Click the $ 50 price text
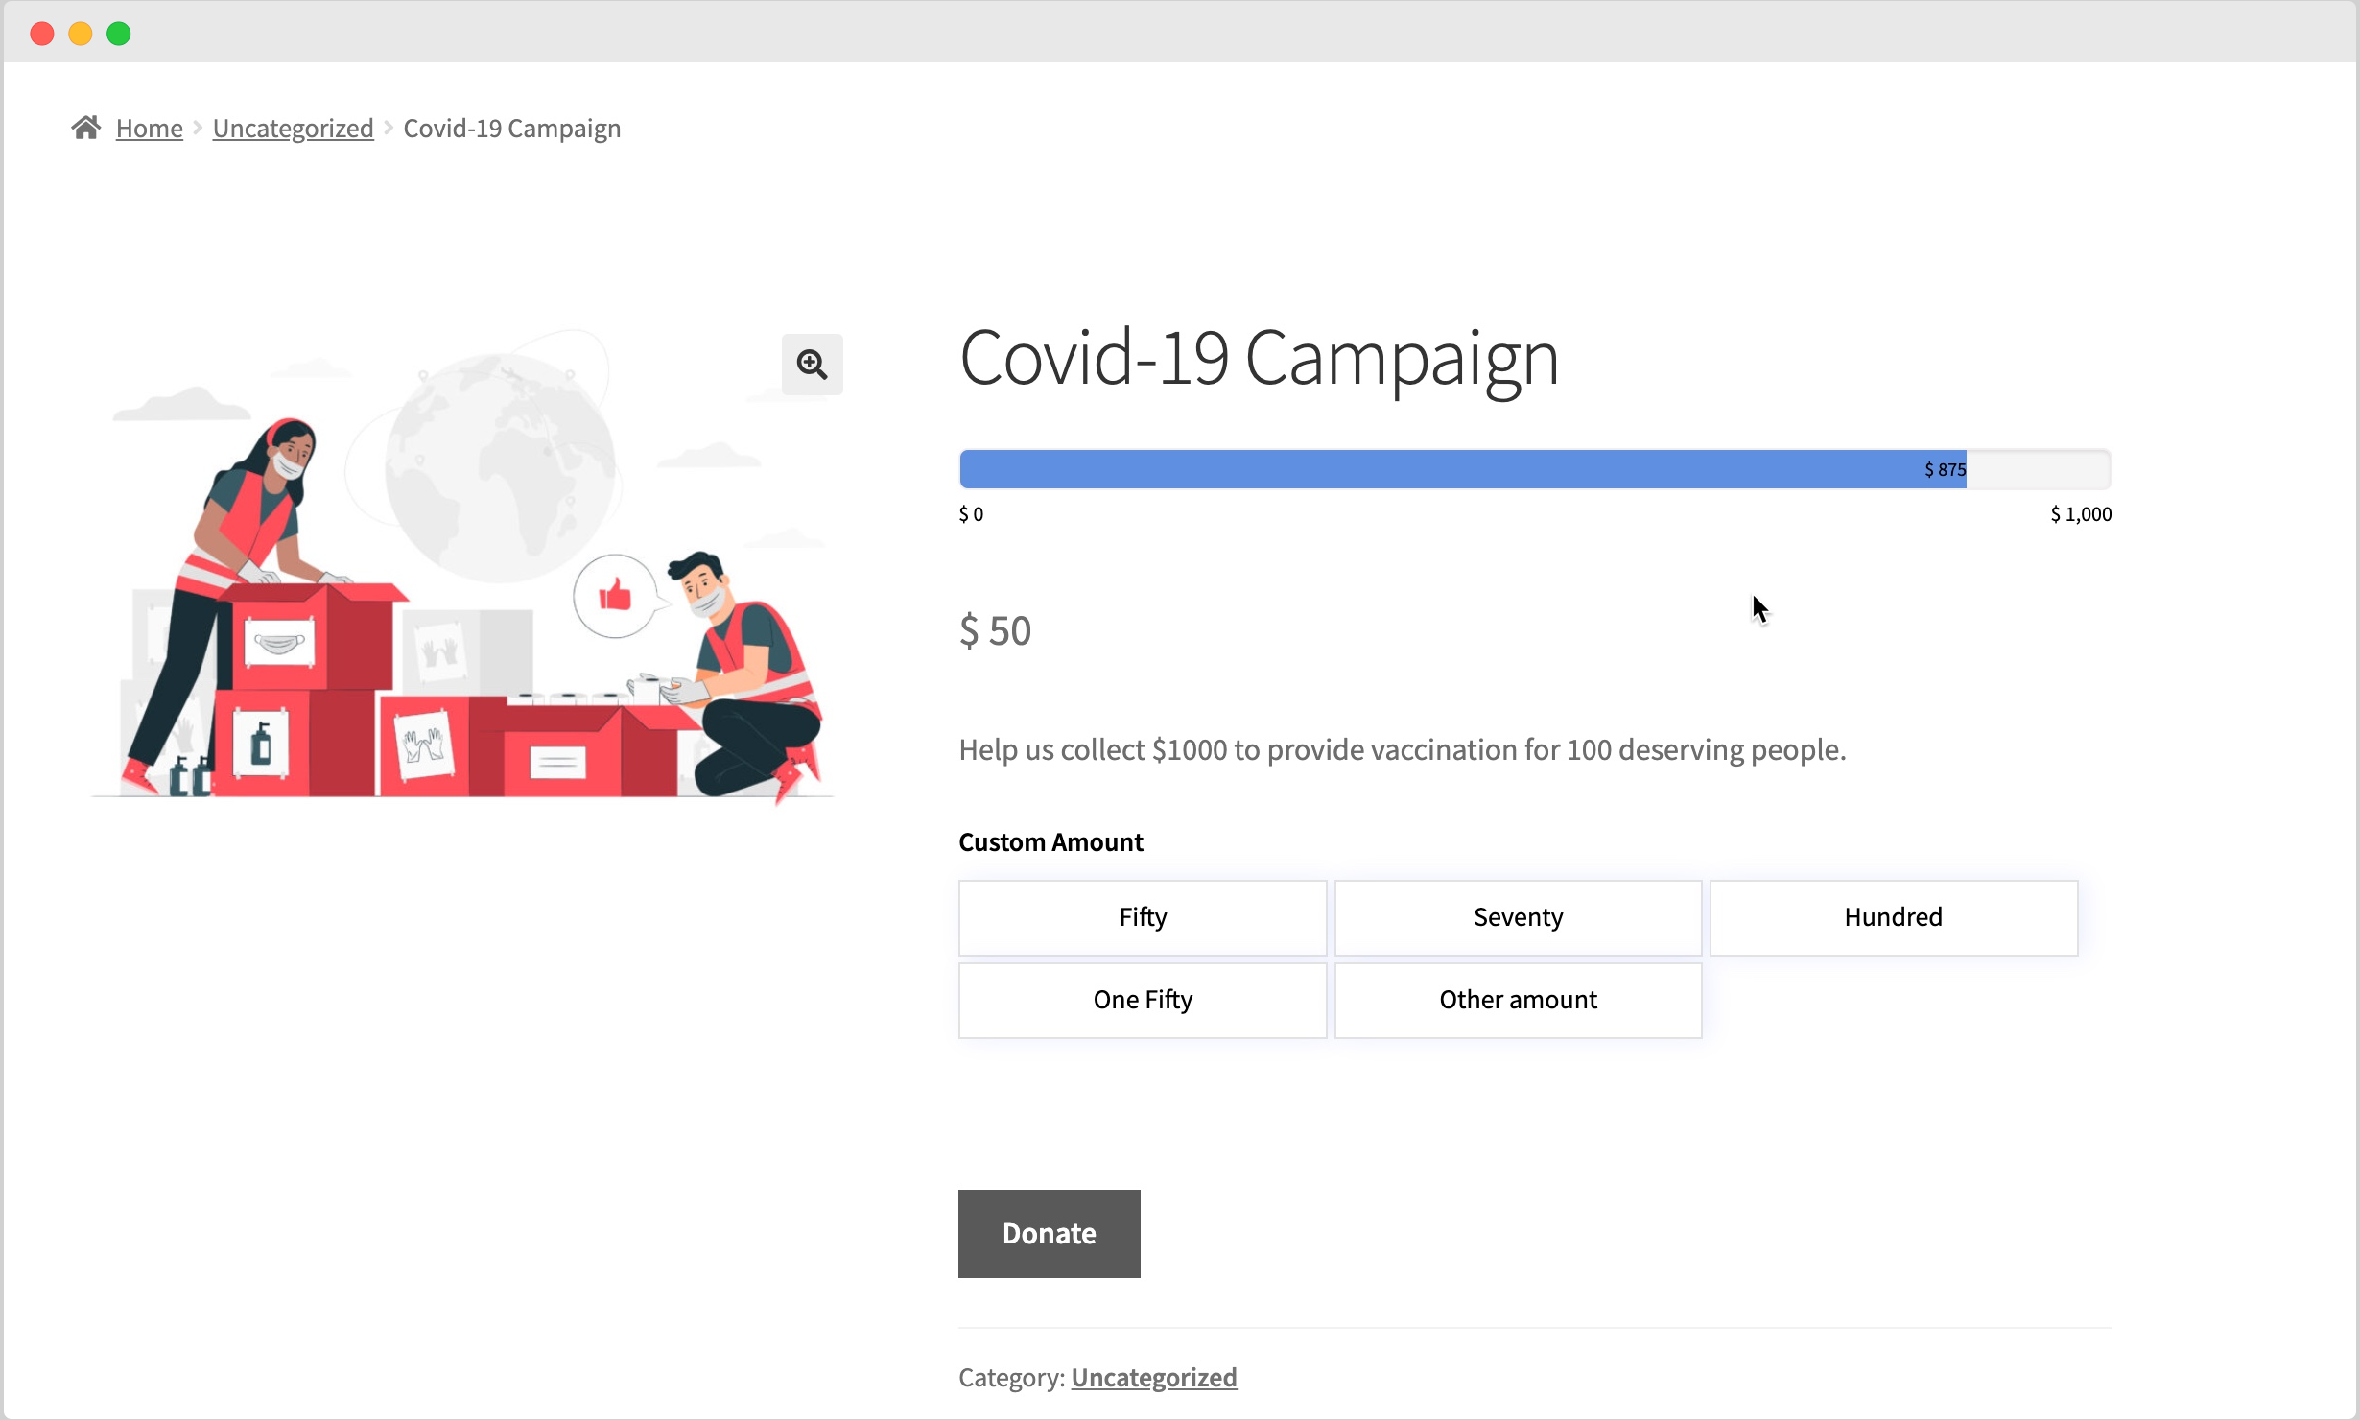2360x1420 pixels. tap(995, 630)
